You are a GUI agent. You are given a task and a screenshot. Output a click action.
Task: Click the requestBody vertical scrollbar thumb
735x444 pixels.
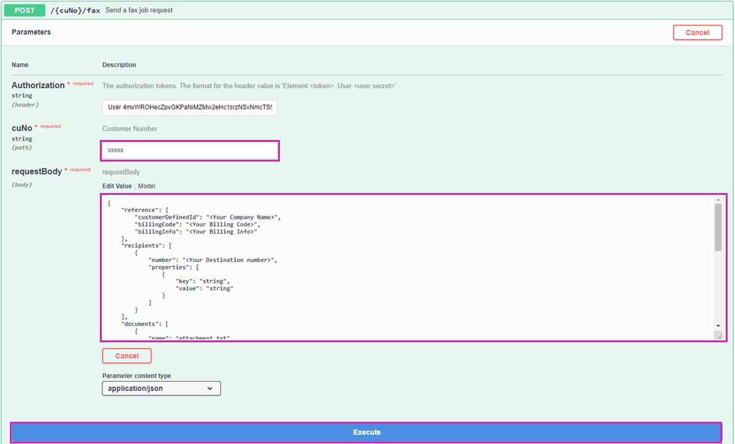(718, 227)
